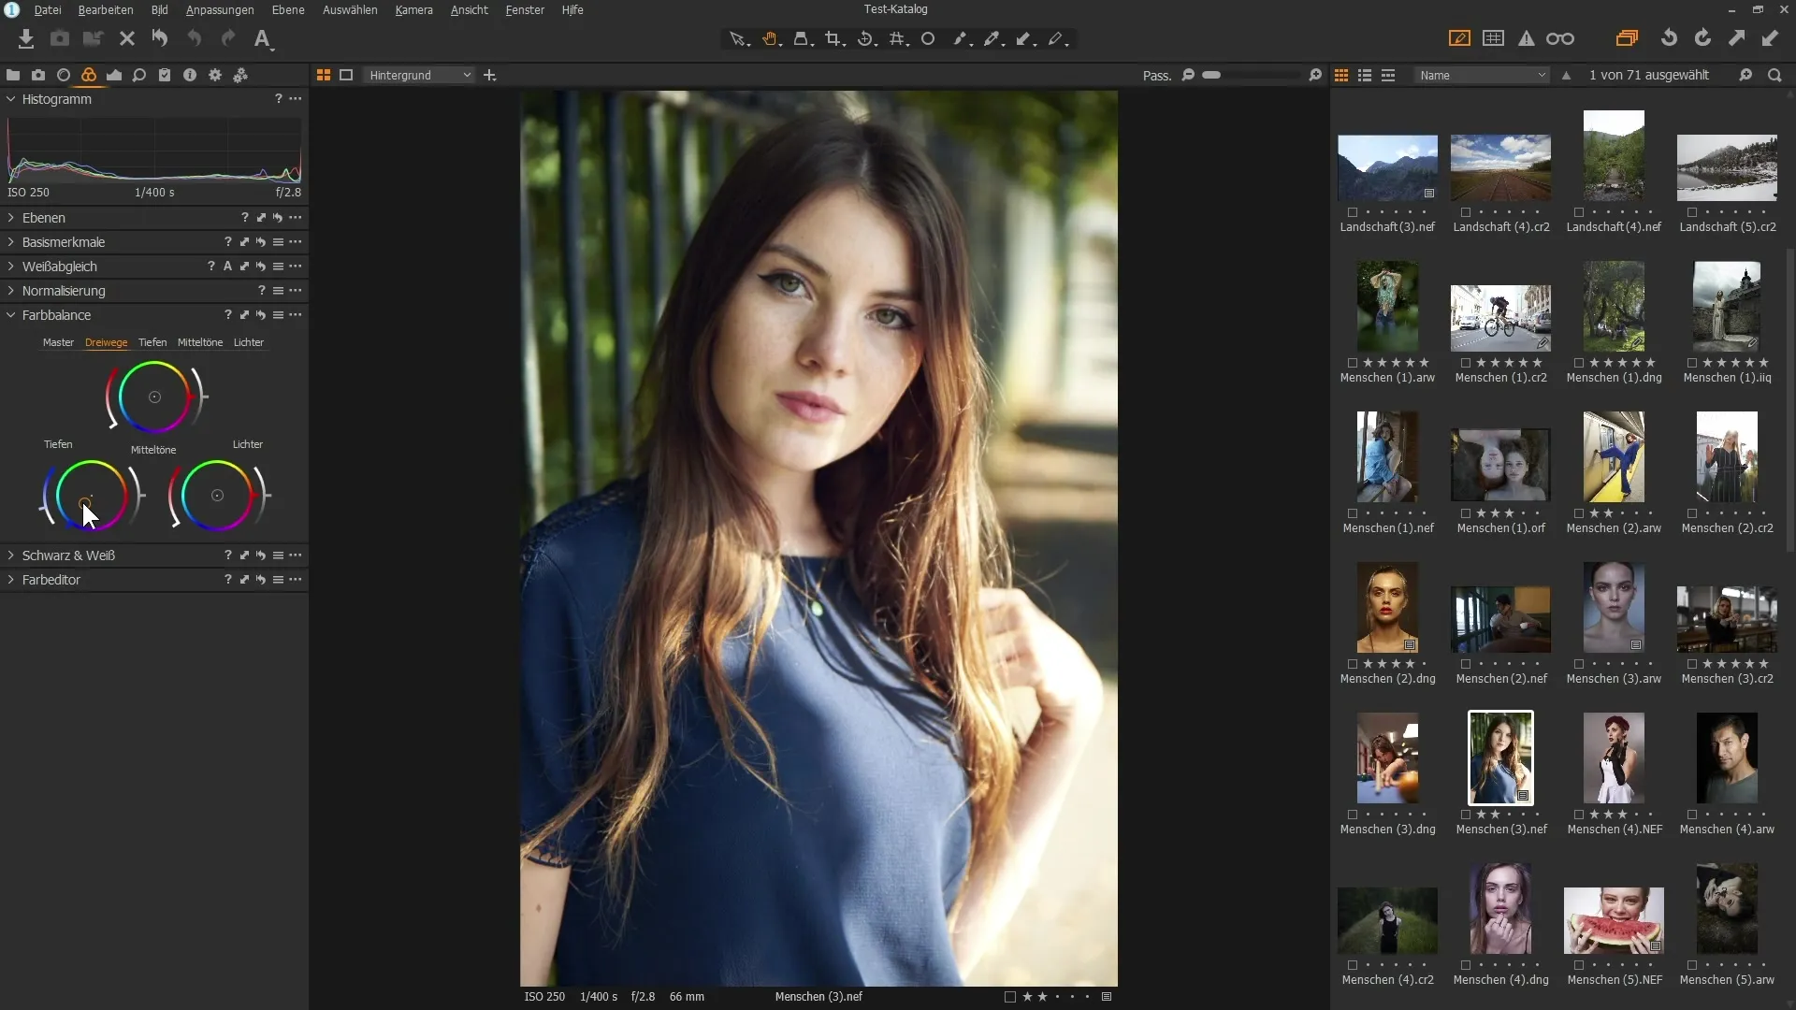The image size is (1796, 1010).
Task: Tick color tag checkbox under Landschaft (3).nef
Action: point(1353,212)
